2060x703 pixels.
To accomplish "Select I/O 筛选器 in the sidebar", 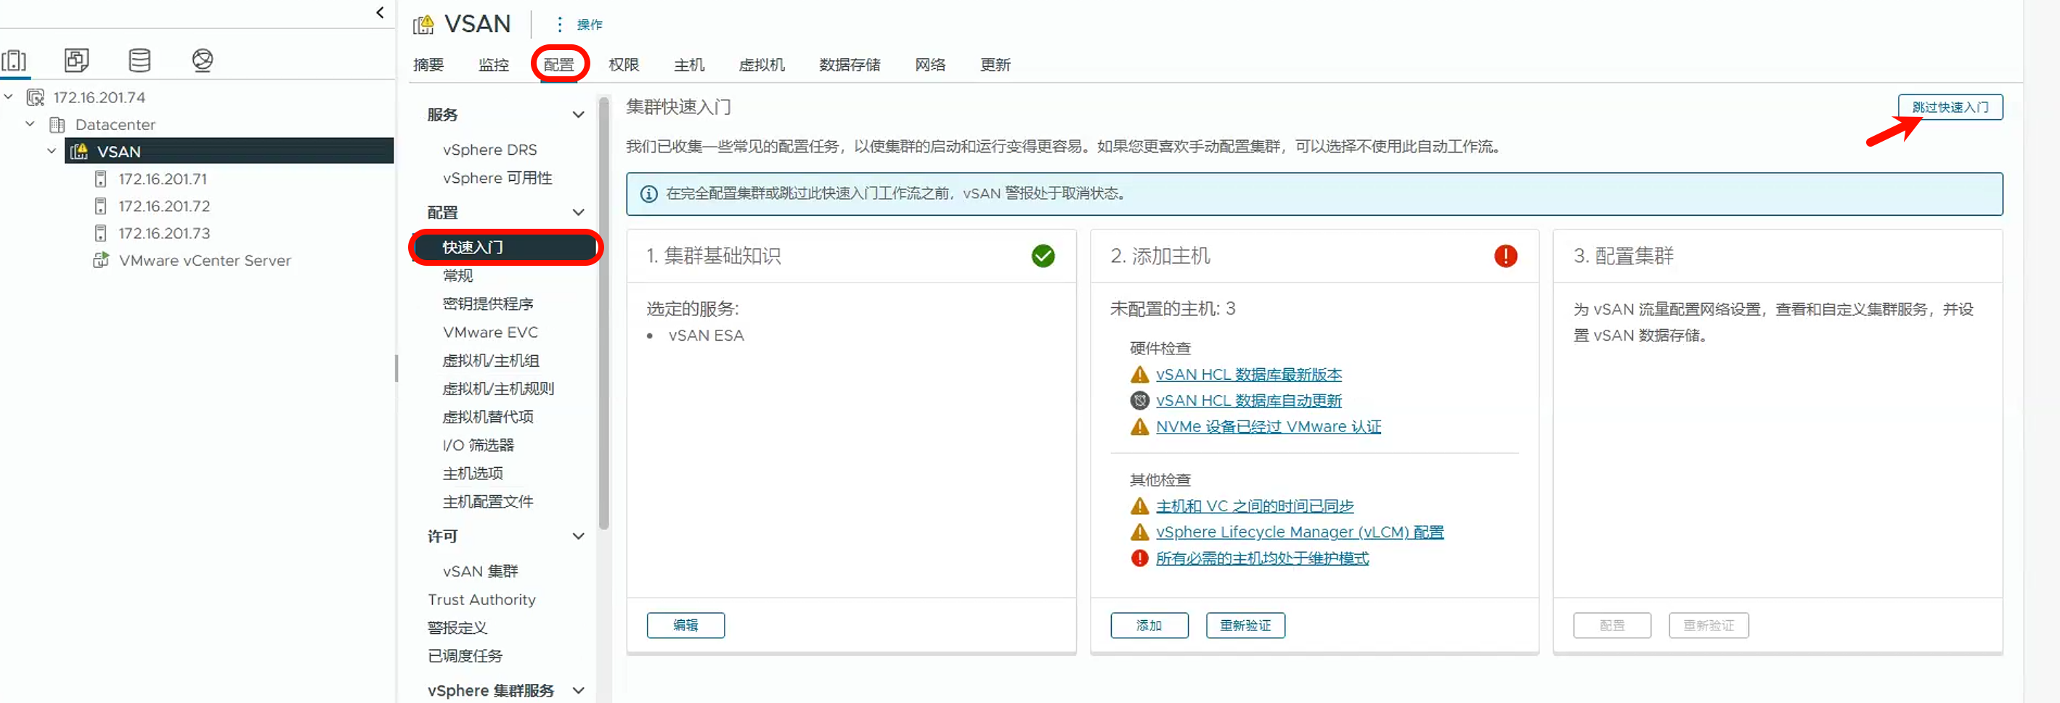I will 479,445.
